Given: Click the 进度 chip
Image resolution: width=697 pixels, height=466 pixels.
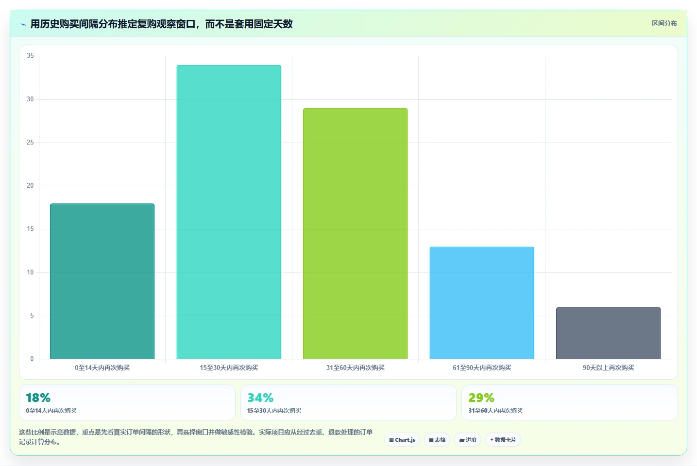Looking at the screenshot, I should (468, 440).
